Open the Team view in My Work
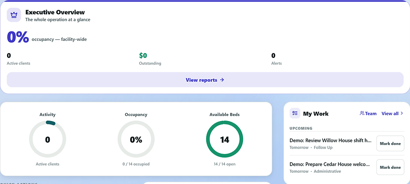This screenshot has height=184, width=410. [368, 113]
